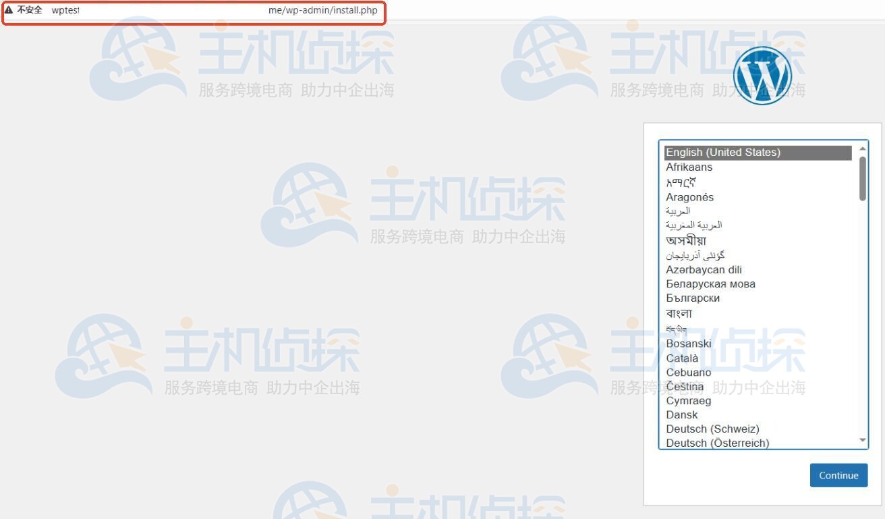
Task: Select Azərbaycan dili in the list
Action: click(704, 269)
